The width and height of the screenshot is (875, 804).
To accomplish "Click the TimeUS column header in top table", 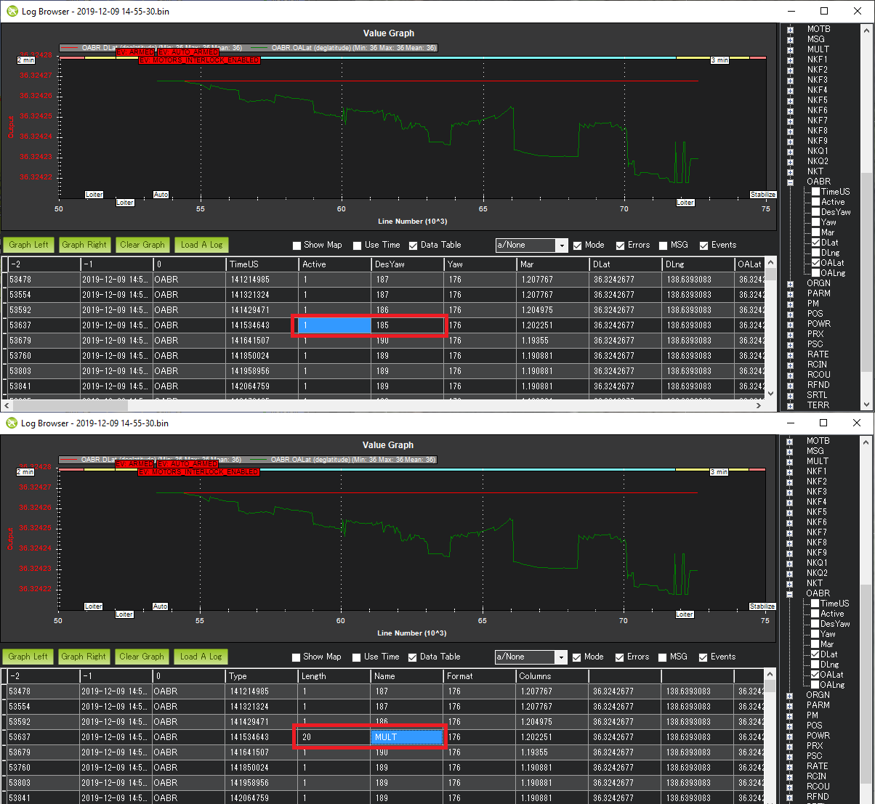I will tap(262, 264).
